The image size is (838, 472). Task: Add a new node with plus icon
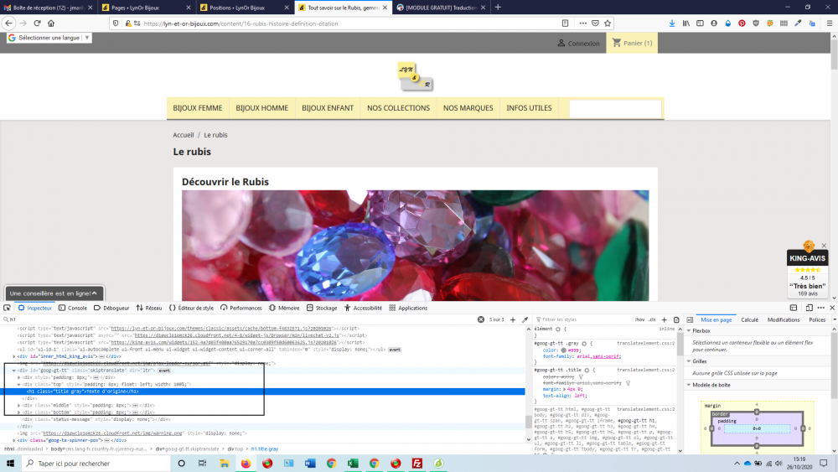(513, 319)
